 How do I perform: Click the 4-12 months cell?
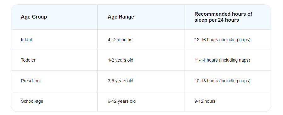(141, 40)
